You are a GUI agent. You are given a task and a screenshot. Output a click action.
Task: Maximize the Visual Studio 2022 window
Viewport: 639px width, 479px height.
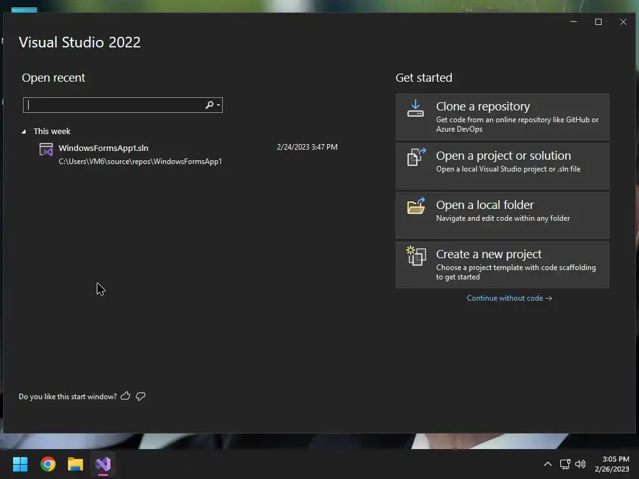click(x=598, y=22)
